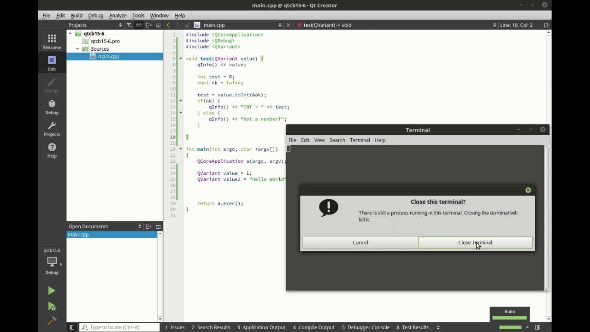Click the filter tree icon in Projects pane
Viewport: 590px width, 332px height.
[x=129, y=25]
